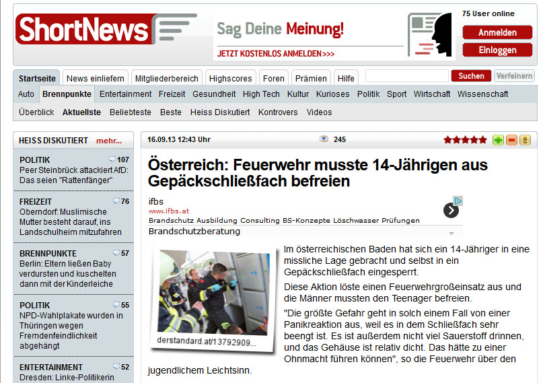The width and height of the screenshot is (543, 383).
Task: Click the www.ifbs.at ad link
Action: pyautogui.click(x=169, y=211)
